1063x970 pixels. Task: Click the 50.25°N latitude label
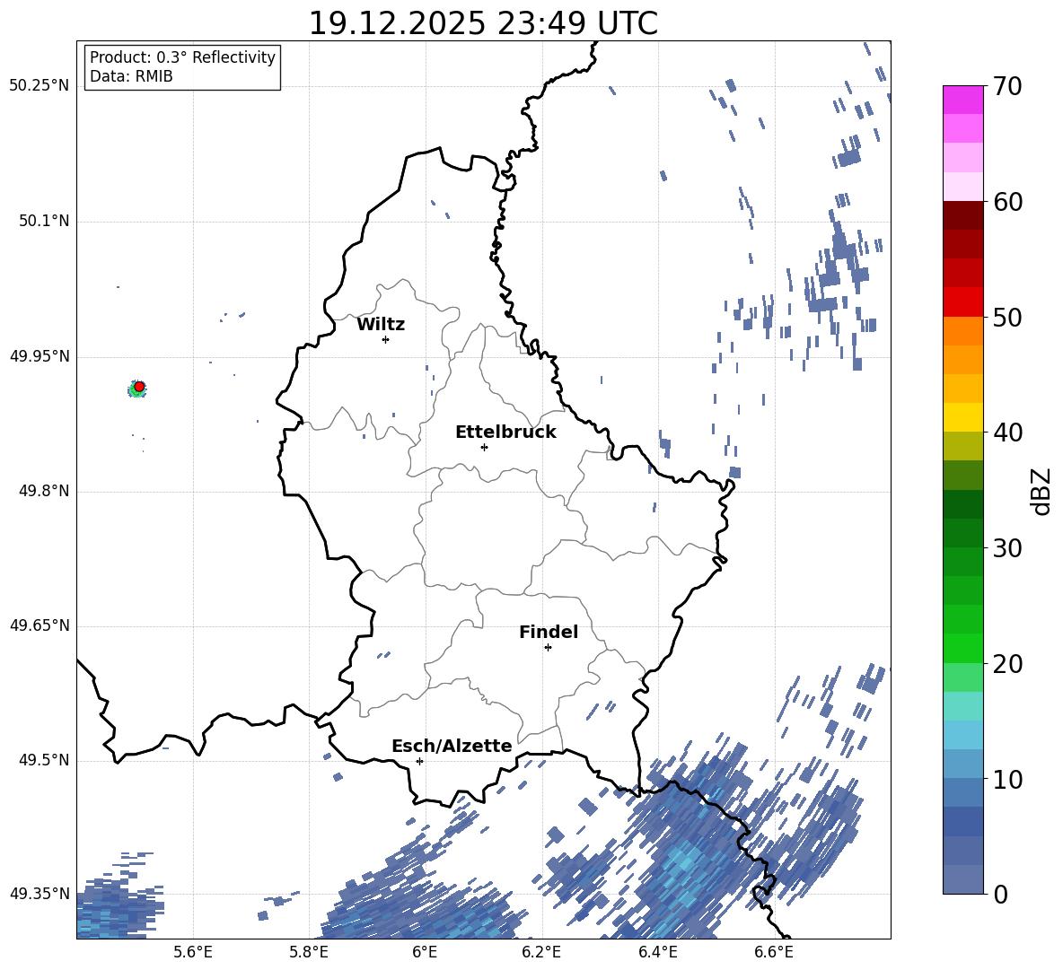pos(40,86)
